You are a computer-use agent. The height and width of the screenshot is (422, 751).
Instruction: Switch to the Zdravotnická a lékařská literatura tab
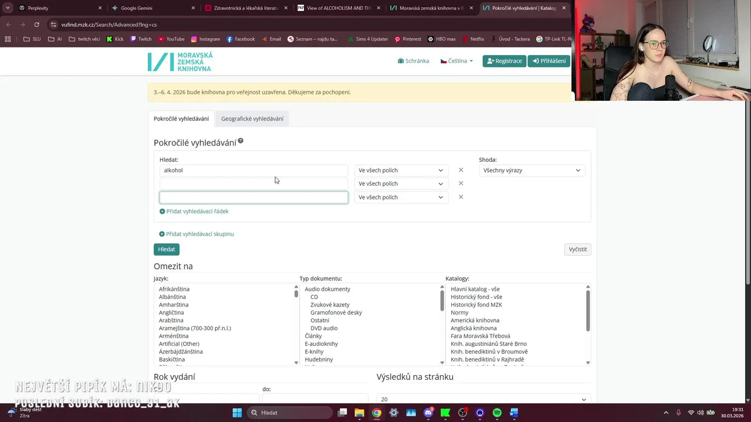pos(245,8)
